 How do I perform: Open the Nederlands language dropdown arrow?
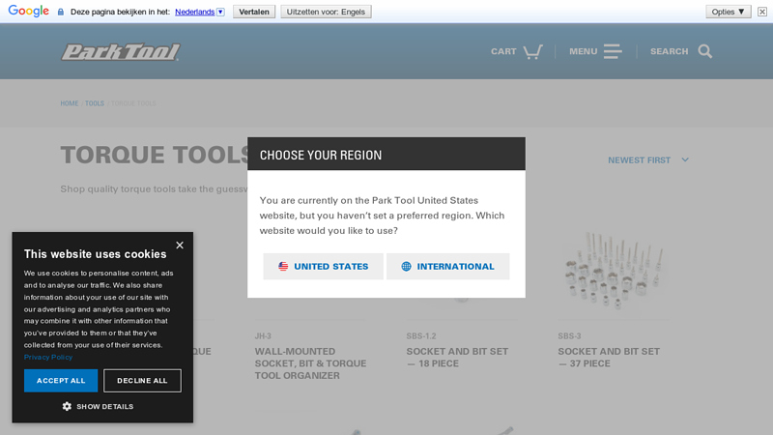[221, 12]
